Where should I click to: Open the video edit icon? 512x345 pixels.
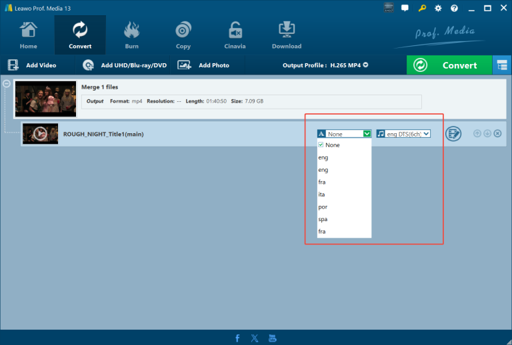pyautogui.click(x=453, y=134)
